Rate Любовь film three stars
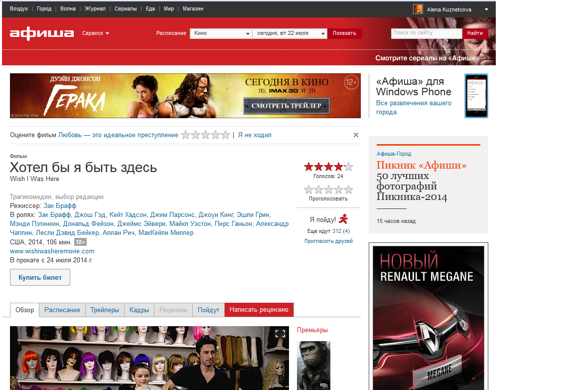574x390 pixels. [x=205, y=135]
